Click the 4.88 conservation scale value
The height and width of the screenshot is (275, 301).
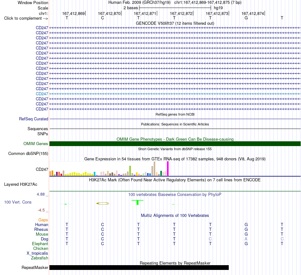coord(41,194)
